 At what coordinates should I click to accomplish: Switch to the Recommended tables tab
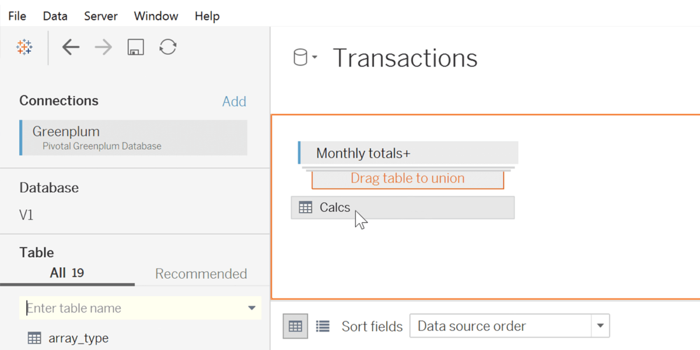201,273
